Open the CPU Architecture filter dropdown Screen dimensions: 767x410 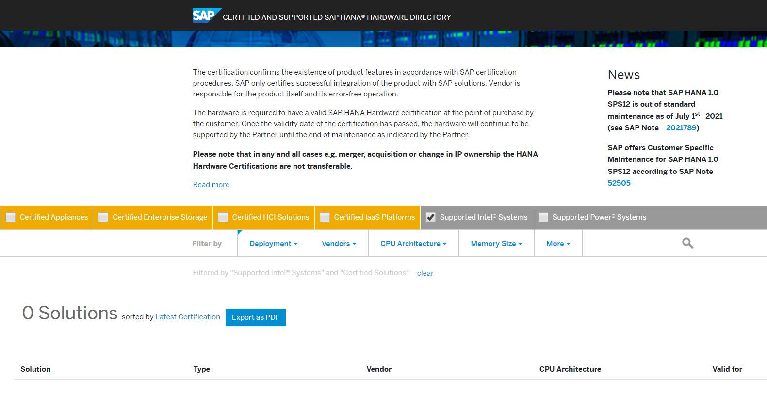[x=413, y=244]
